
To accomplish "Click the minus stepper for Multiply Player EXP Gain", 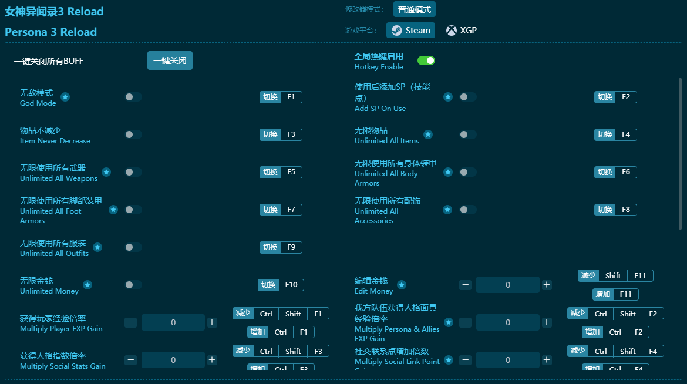I will click(x=130, y=322).
